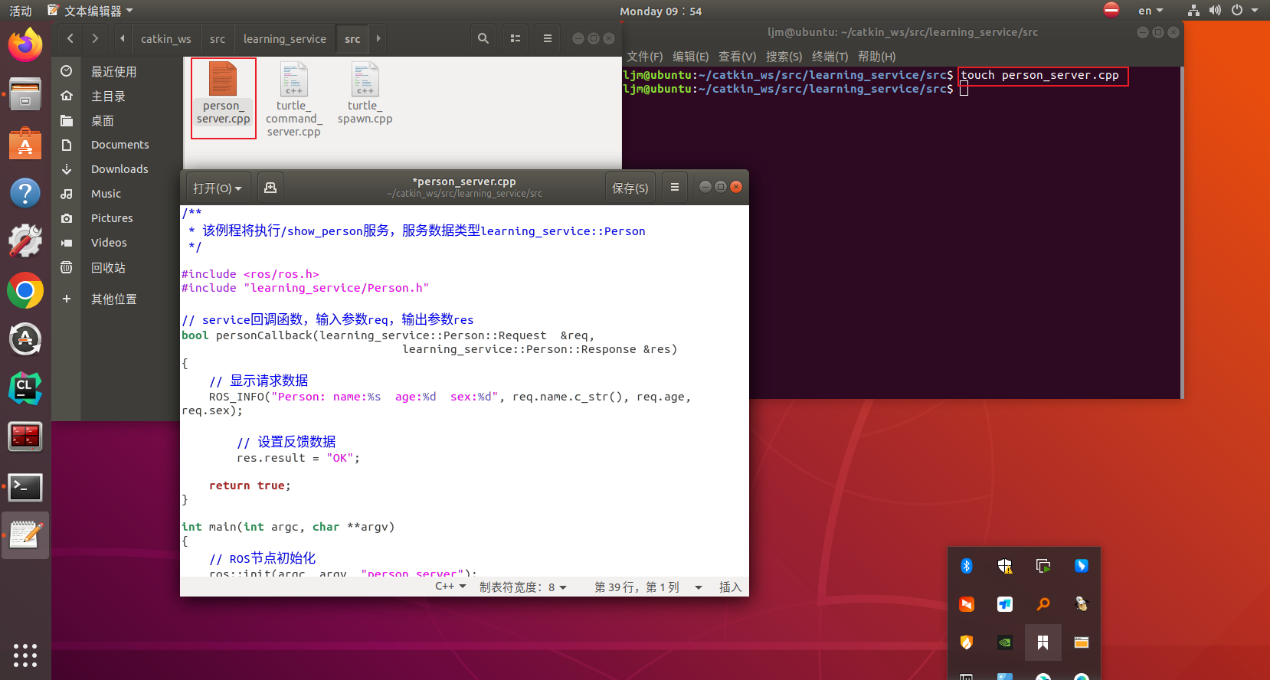The image size is (1270, 680).
Task: Click the NVIDIA tray icon
Action: pyautogui.click(x=1005, y=642)
